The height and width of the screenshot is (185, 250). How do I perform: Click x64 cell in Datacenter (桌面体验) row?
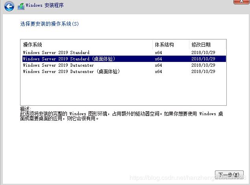[x=158, y=71]
